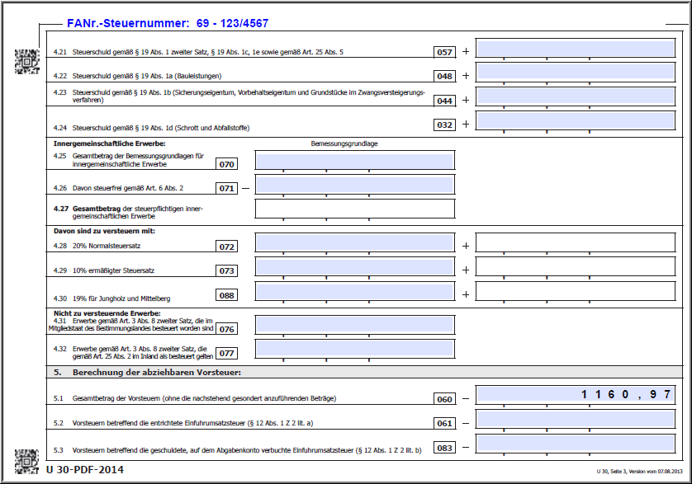
Task: Click the 4.27 Gesamtbetrag der steuerpflichtigen label
Action: (x=128, y=213)
